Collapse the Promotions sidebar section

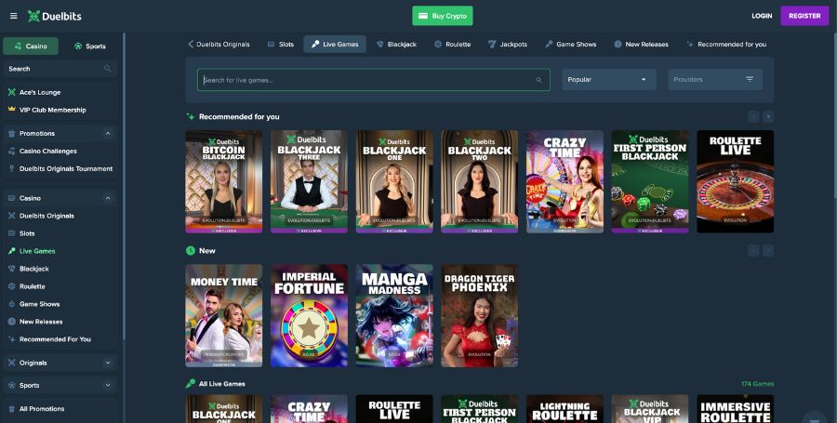[x=108, y=134]
